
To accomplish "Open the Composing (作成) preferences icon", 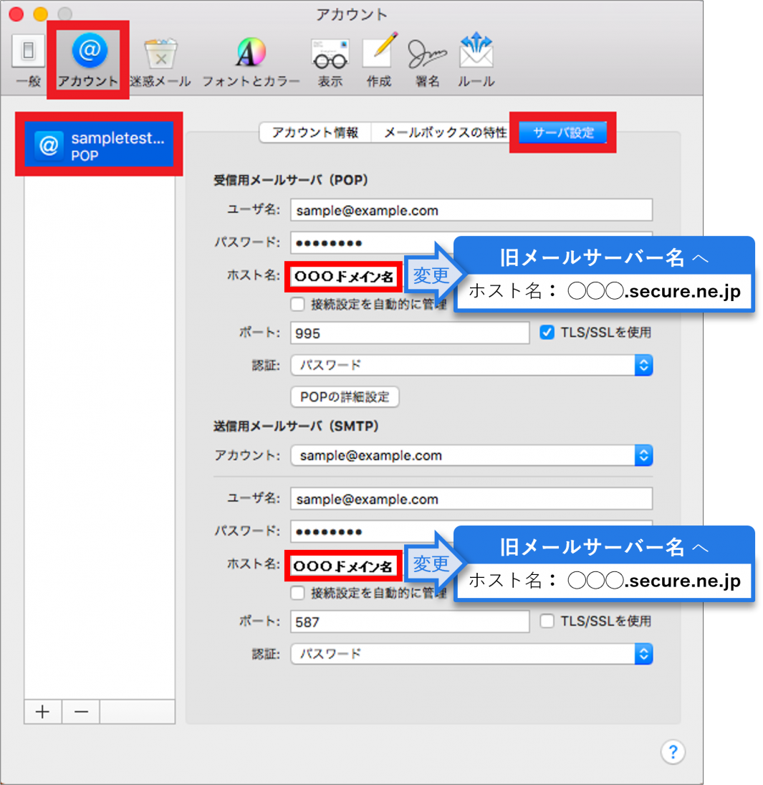I will [x=379, y=60].
